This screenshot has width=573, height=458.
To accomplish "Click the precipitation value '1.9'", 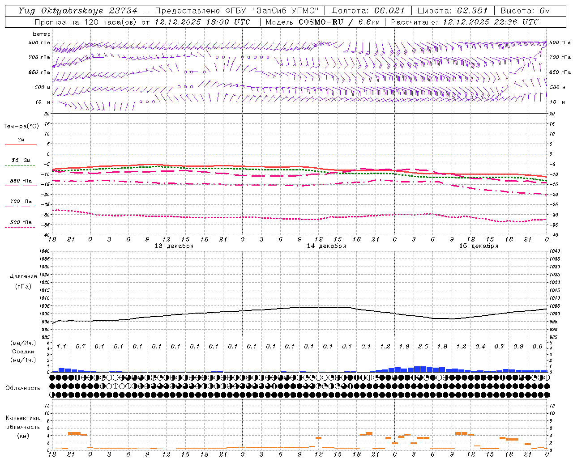I will pyautogui.click(x=404, y=346).
